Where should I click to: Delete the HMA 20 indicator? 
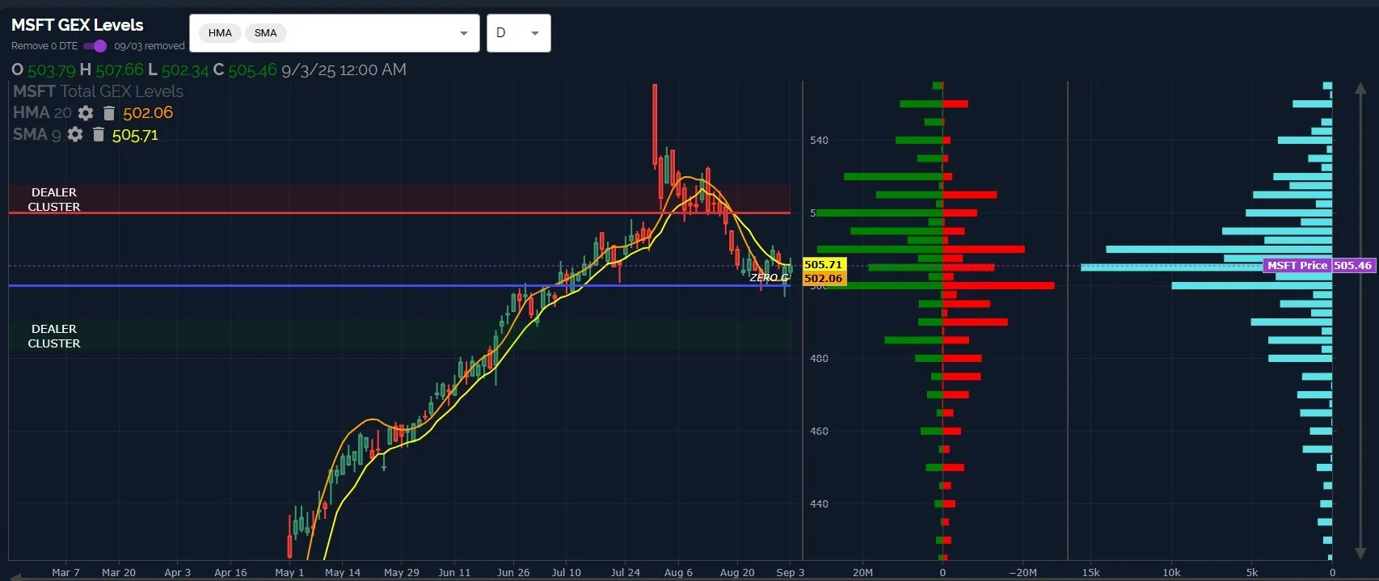tap(109, 113)
